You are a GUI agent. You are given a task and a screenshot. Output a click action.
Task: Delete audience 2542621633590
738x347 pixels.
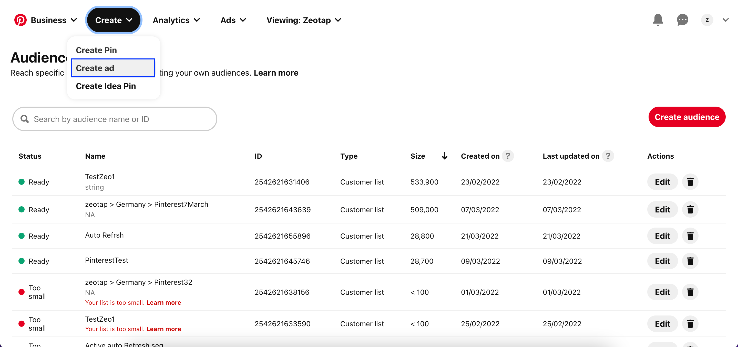tap(690, 324)
